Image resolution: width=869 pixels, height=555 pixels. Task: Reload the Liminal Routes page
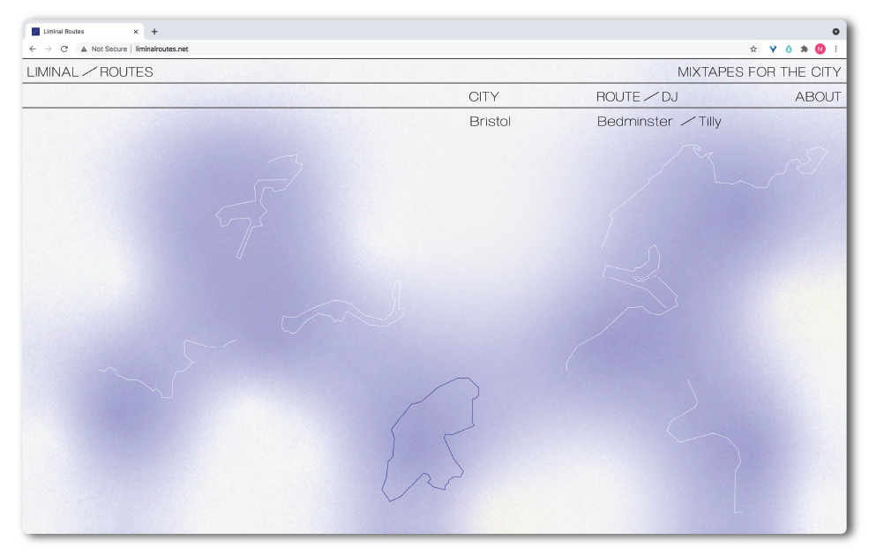64,49
